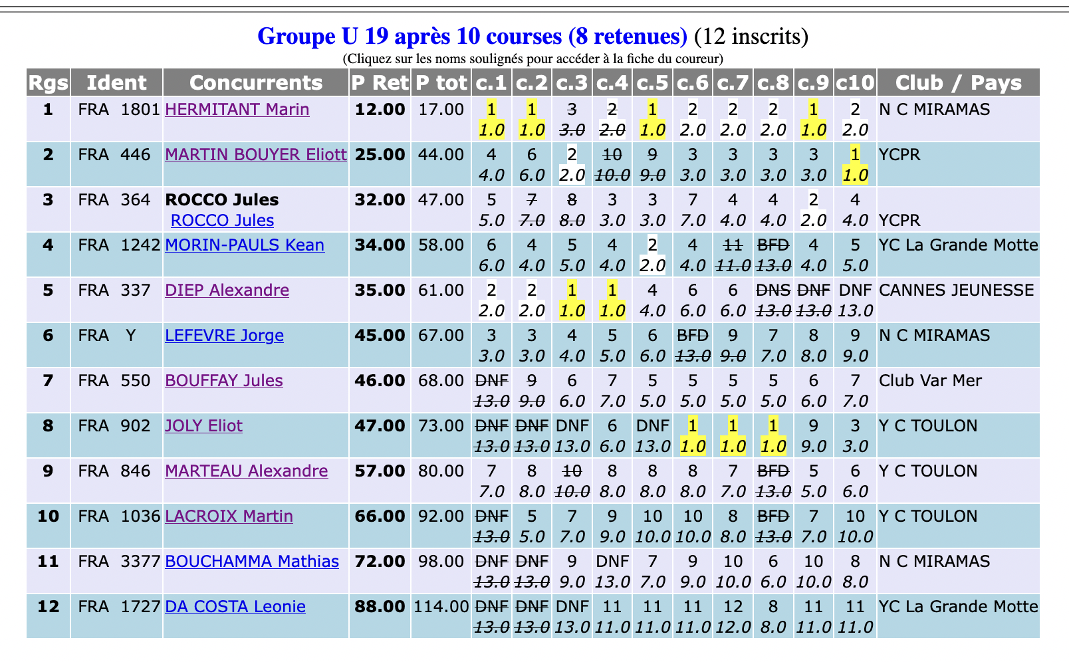Open MARTIN BOUYER Eliott's profile link
This screenshot has height=662, width=1069.
pyautogui.click(x=256, y=154)
